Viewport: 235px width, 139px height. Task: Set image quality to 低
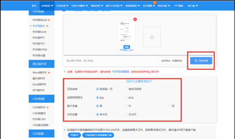170,106
